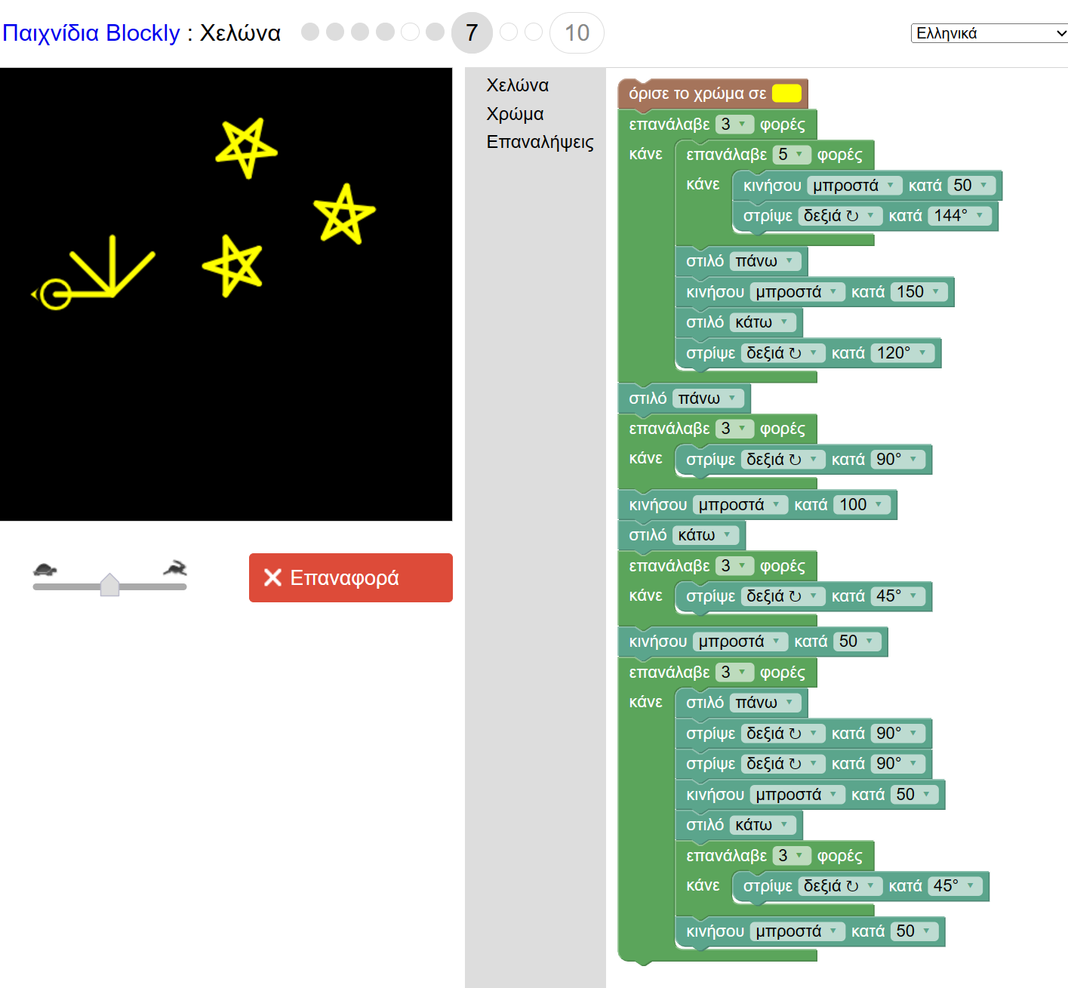Click the rotate icon in 120° turn block

point(795,353)
